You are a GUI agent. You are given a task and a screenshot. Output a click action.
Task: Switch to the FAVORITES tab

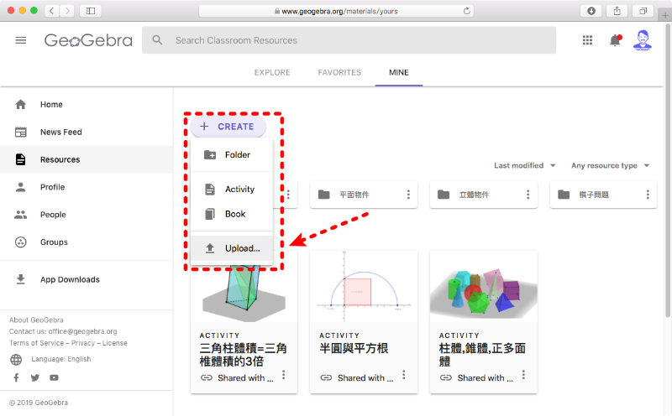[339, 72]
